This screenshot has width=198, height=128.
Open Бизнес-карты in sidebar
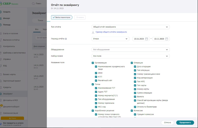point(9,74)
